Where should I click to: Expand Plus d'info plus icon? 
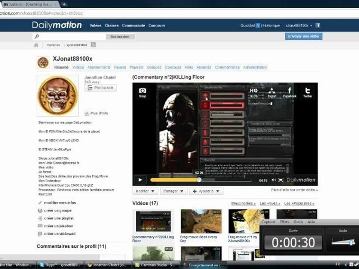coord(87,113)
